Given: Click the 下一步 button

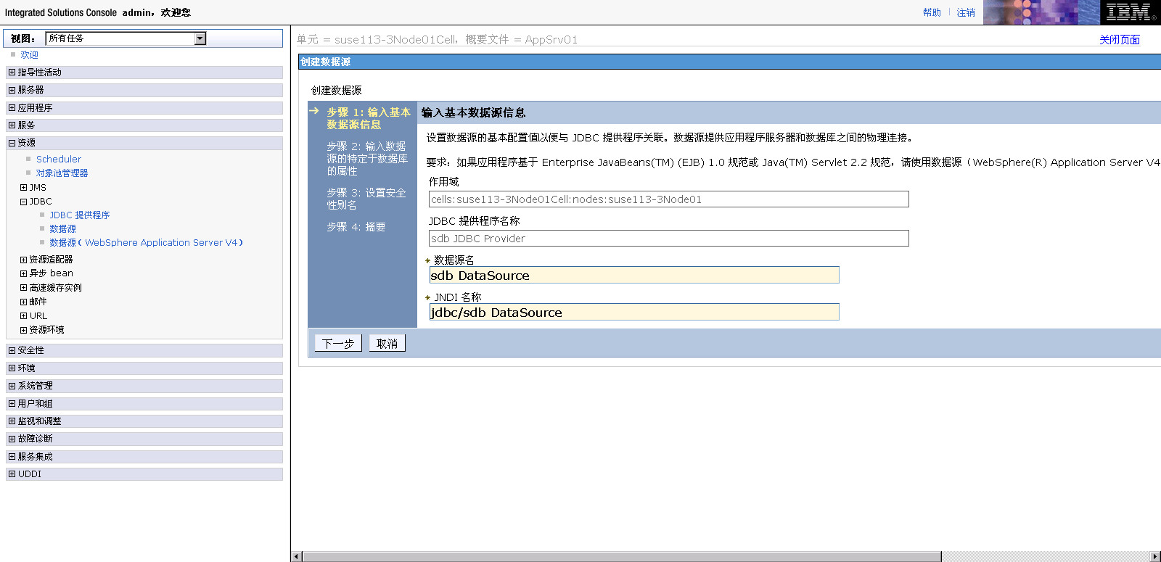Looking at the screenshot, I should [338, 344].
